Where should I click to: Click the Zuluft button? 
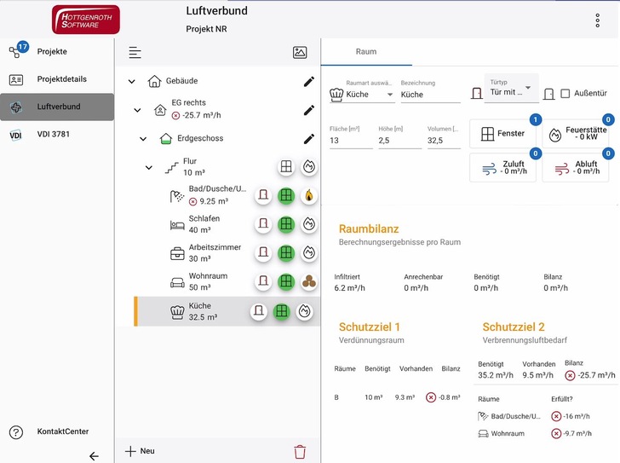502,168
